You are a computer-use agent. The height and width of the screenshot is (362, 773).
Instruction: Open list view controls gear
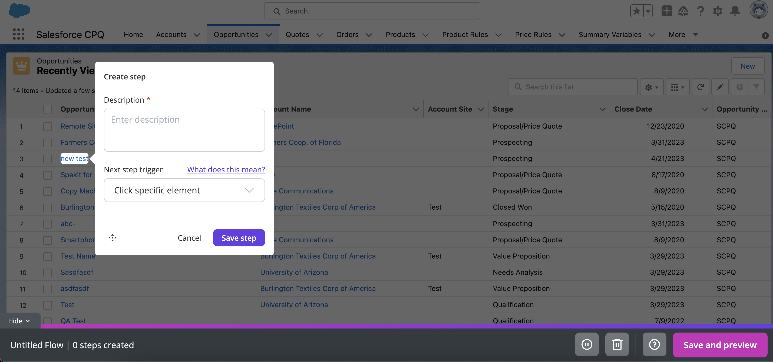652,87
